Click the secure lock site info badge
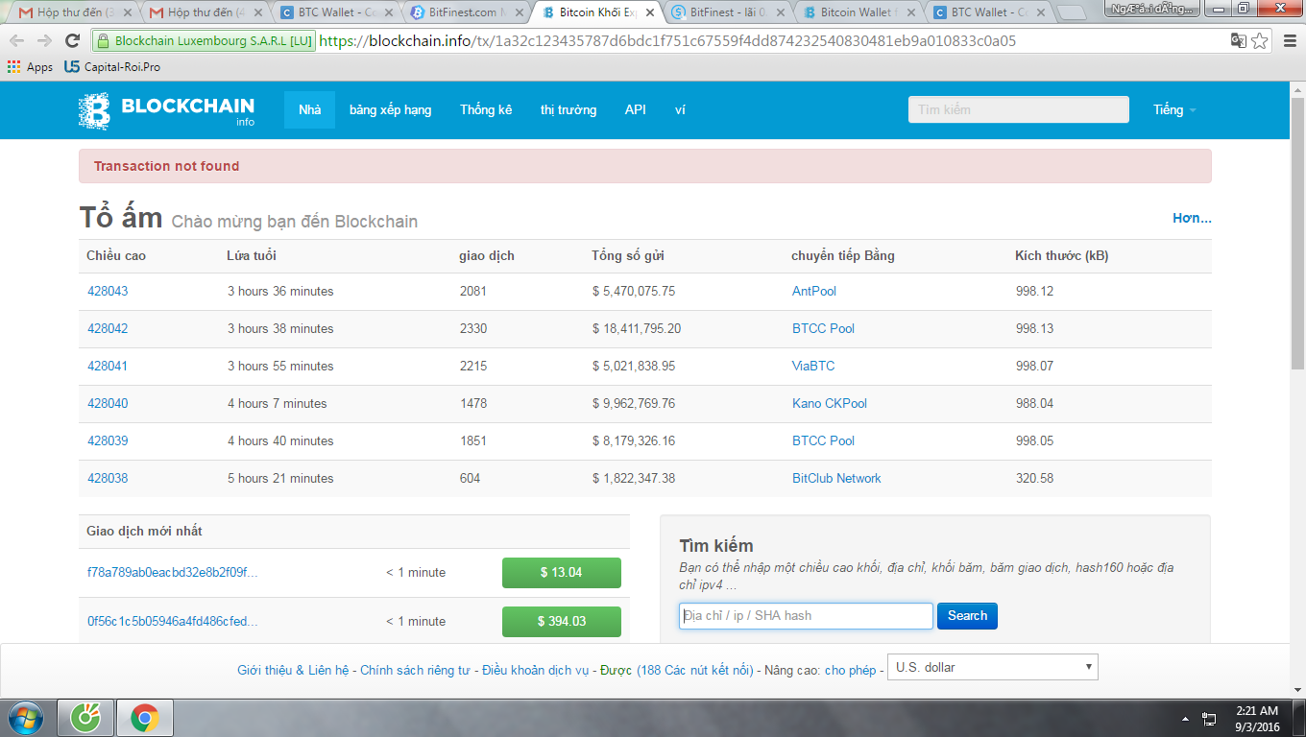This screenshot has height=737, width=1306. tap(204, 41)
